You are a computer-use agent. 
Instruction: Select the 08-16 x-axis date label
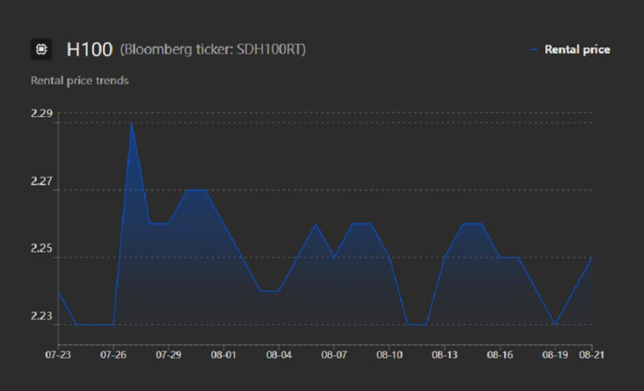click(x=499, y=355)
